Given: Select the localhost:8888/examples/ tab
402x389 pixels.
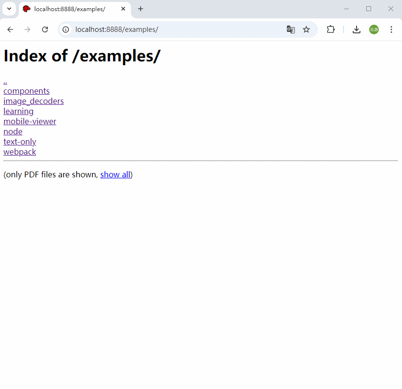Looking at the screenshot, I should coord(74,9).
